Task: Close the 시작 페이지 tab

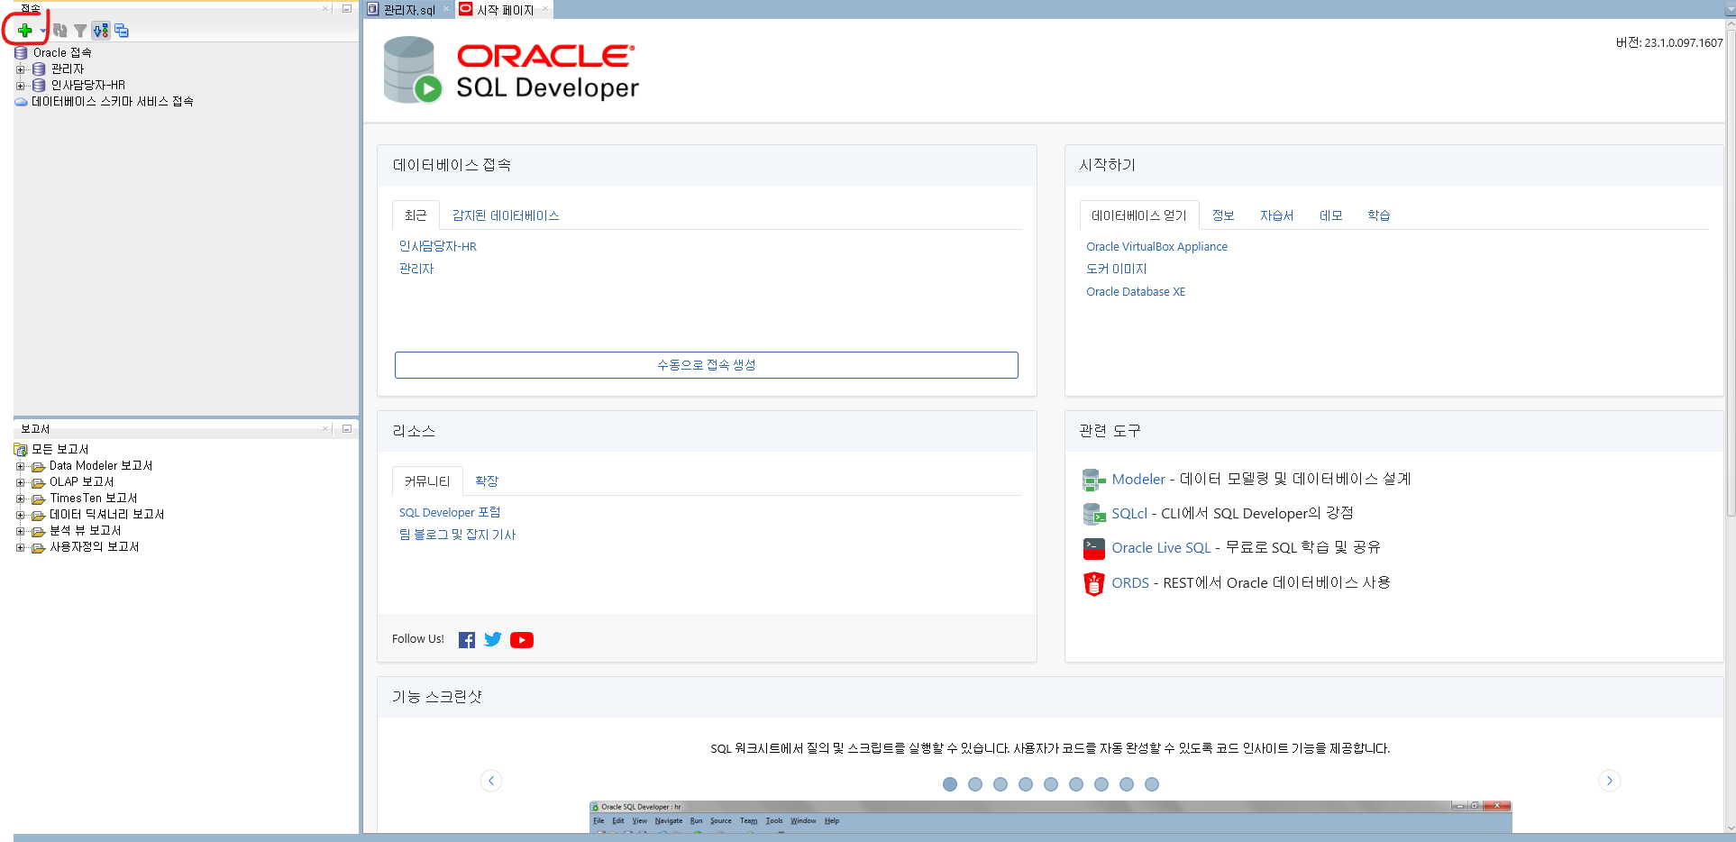Action: (x=545, y=9)
